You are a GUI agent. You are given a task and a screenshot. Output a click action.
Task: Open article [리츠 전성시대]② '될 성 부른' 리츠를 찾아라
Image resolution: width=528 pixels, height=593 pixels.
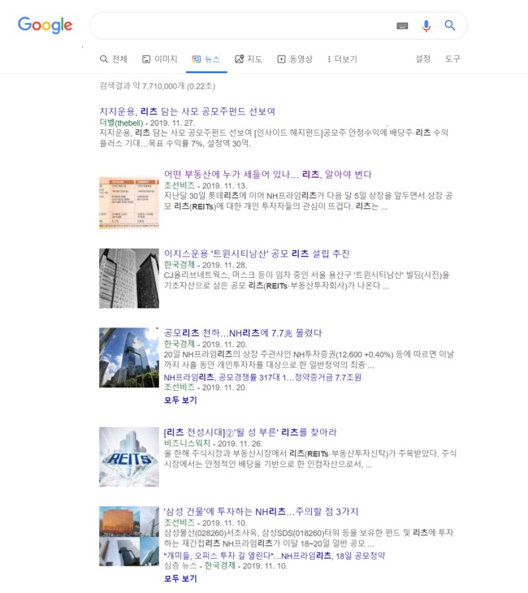[x=250, y=432]
